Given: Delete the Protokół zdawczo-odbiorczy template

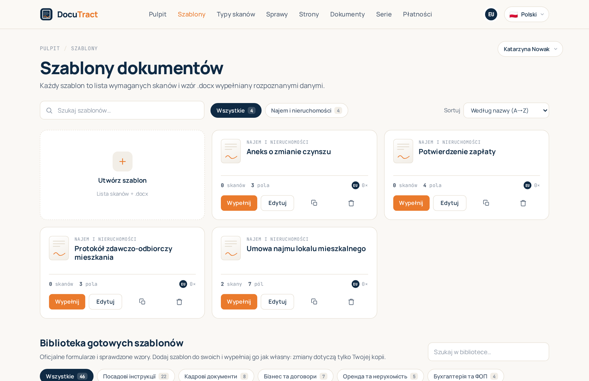Looking at the screenshot, I should [x=179, y=302].
